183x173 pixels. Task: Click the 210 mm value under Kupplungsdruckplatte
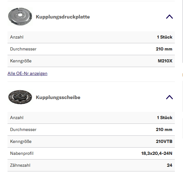click(164, 49)
